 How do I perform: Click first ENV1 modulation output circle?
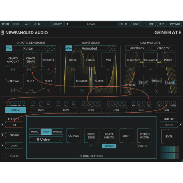point(33,102)
